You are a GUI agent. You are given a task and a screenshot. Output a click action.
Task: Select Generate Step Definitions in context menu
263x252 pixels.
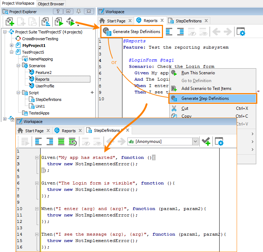coord(205,98)
